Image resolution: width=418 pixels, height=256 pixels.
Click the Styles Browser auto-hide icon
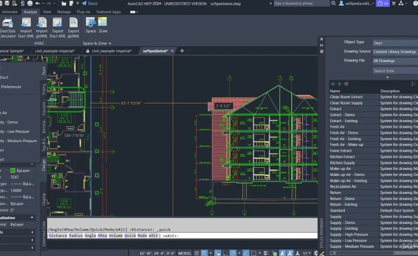pyautogui.click(x=321, y=45)
